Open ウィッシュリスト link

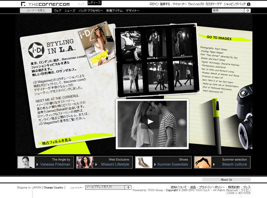pos(196,4)
